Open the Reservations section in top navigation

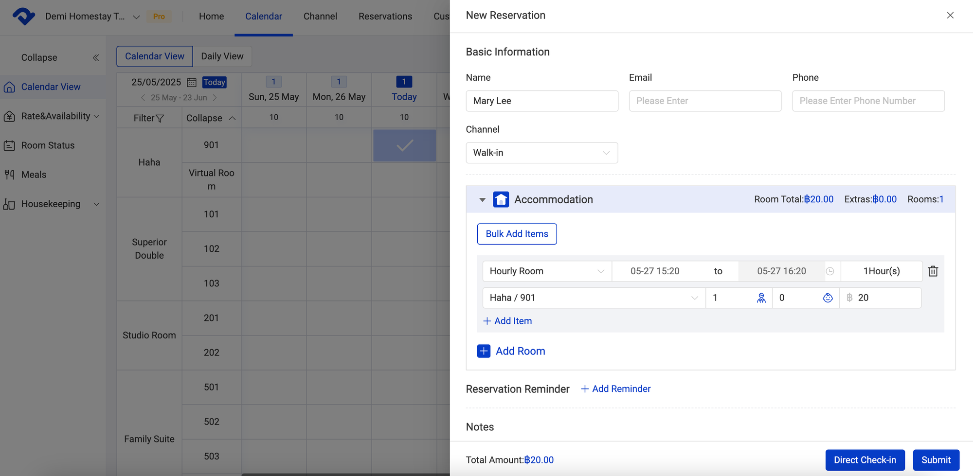385,16
